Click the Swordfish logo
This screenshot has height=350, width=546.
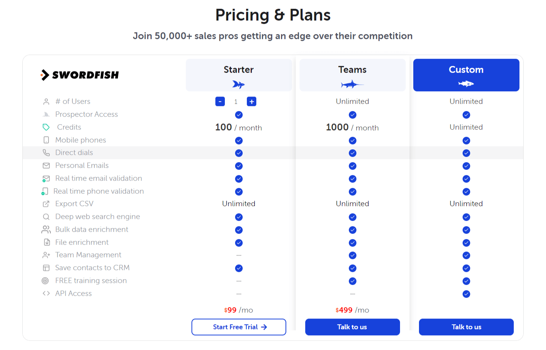pyautogui.click(x=80, y=75)
